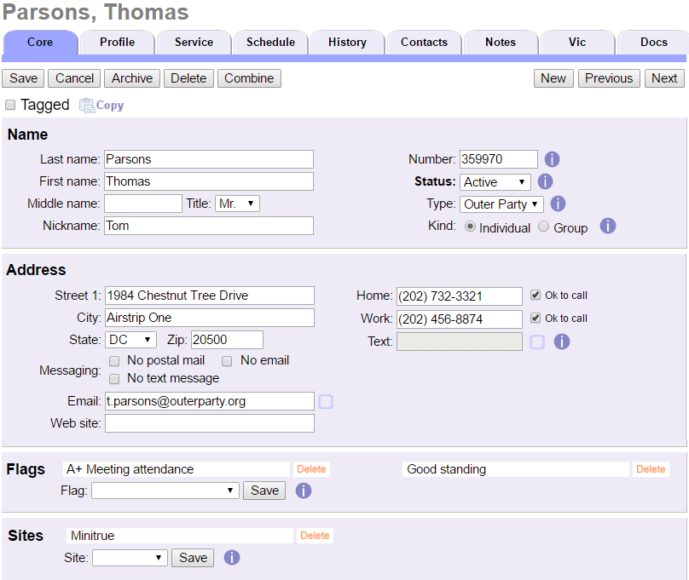
Task: Click the info icon beside Status
Action: point(545,181)
